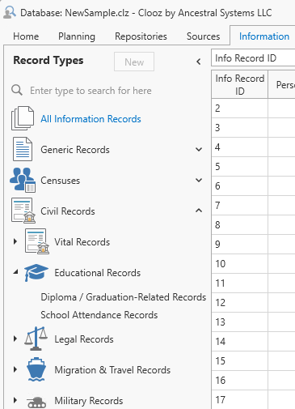Click the Clooz application icon in title bar
The height and width of the screenshot is (409, 295).
click(x=10, y=13)
